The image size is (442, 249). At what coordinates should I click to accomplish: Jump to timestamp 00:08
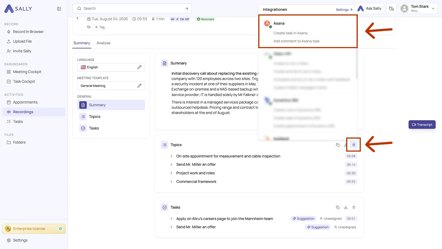(x=351, y=156)
